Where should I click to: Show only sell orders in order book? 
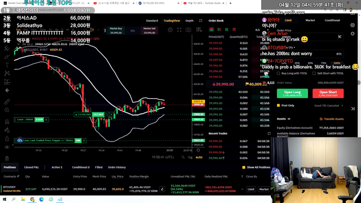click(x=234, y=29)
